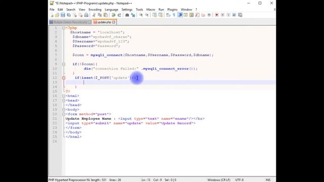Open the Language menu
This screenshot has width=324, height=182.
point(111,10)
